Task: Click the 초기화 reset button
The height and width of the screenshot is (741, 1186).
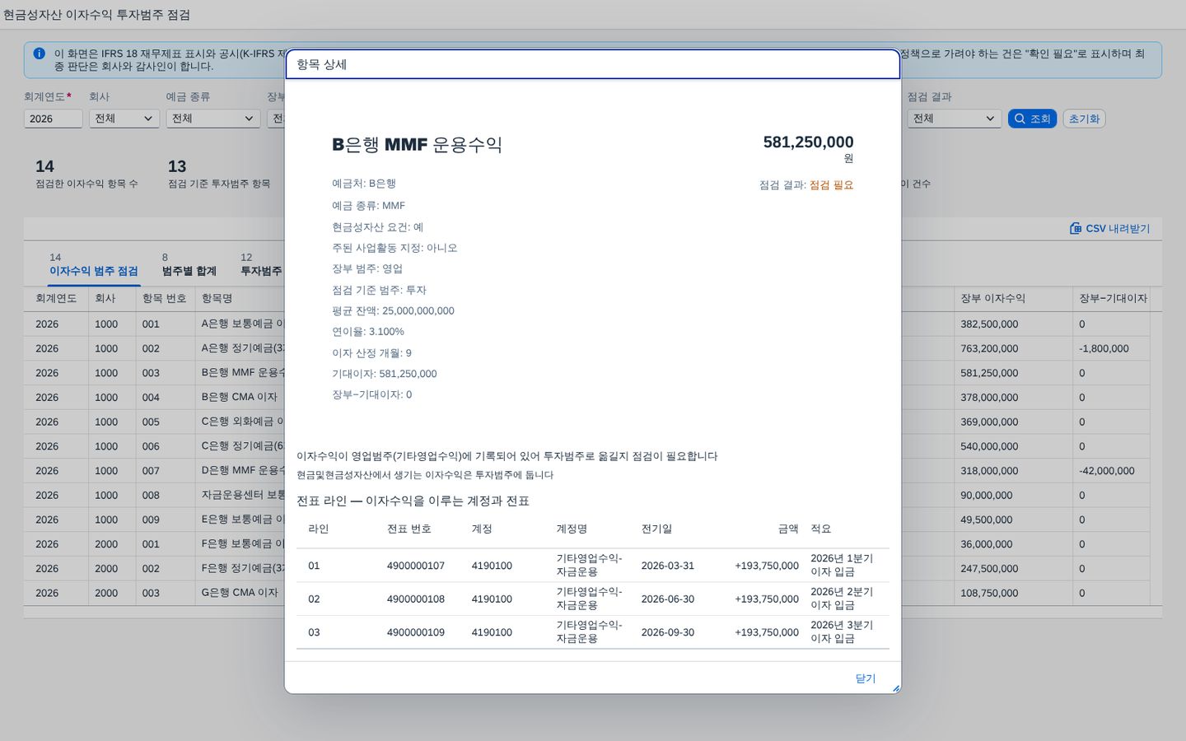Action: 1084,119
